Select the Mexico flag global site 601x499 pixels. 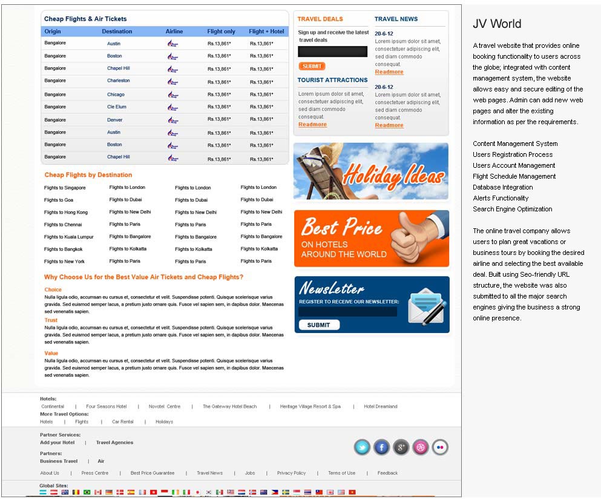coord(219,492)
